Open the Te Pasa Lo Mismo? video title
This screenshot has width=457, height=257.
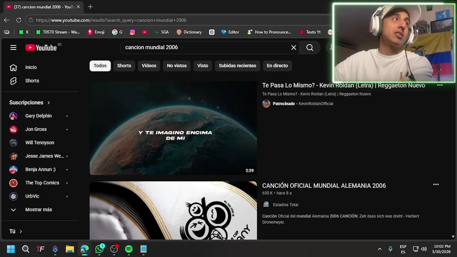pos(343,85)
